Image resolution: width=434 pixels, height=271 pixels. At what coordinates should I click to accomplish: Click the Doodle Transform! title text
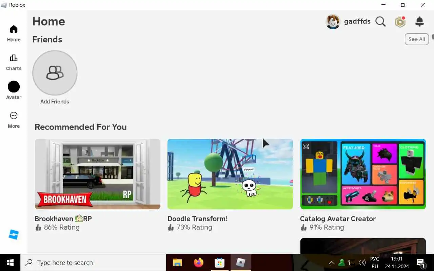[x=197, y=218]
